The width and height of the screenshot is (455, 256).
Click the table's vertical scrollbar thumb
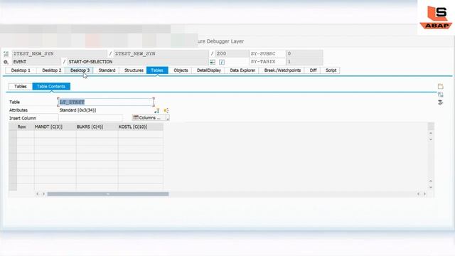point(431,126)
